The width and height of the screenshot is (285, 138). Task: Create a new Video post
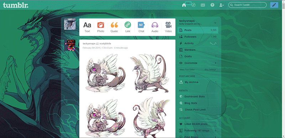[168, 27]
